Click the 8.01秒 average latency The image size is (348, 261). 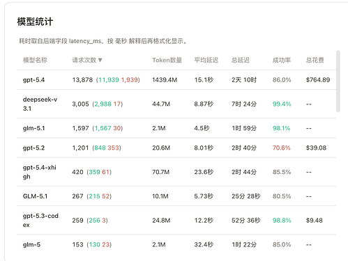coord(204,148)
